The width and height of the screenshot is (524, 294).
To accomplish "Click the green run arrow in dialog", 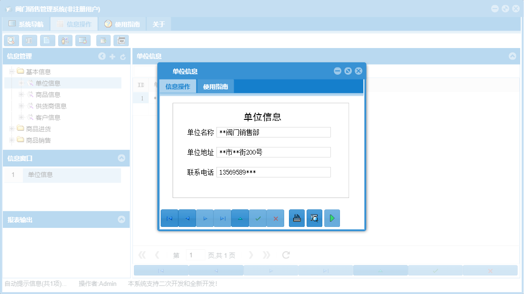I will click(332, 218).
